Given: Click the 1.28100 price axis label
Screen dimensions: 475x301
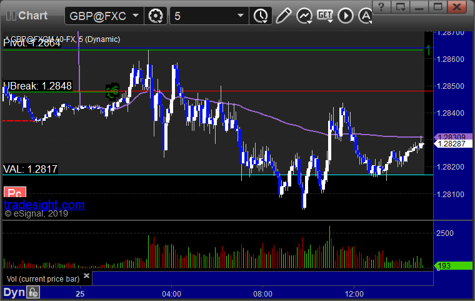Looking at the screenshot, I should (451, 194).
